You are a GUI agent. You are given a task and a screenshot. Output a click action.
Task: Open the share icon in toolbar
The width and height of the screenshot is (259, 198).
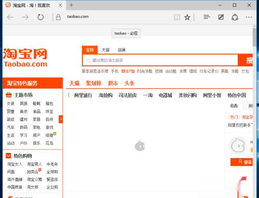(x=235, y=17)
